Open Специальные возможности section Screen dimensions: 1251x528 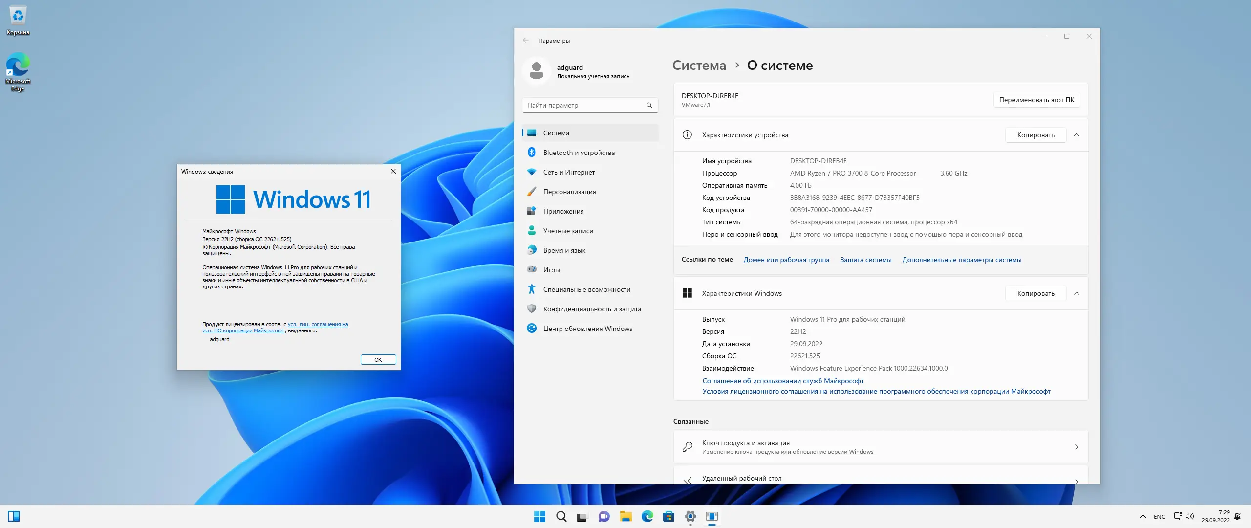coord(586,289)
